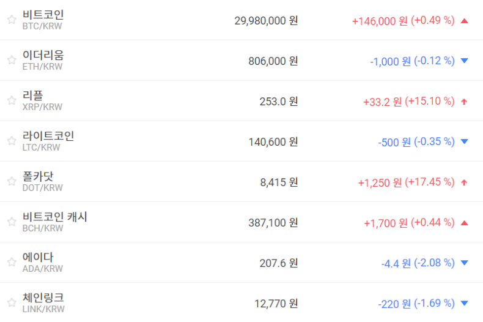
Task: Click 폴카닷 change +1,250 원 (+17.45 %)
Action: [406, 182]
